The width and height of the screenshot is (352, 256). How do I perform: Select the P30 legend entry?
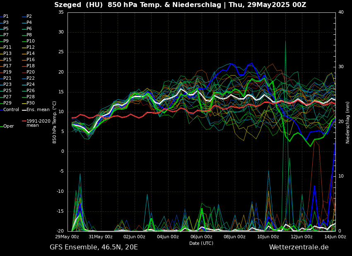pos(31,103)
